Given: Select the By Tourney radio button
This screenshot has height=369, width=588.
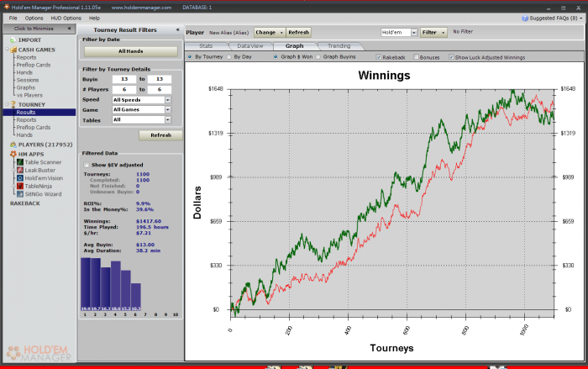Looking at the screenshot, I should point(190,56).
